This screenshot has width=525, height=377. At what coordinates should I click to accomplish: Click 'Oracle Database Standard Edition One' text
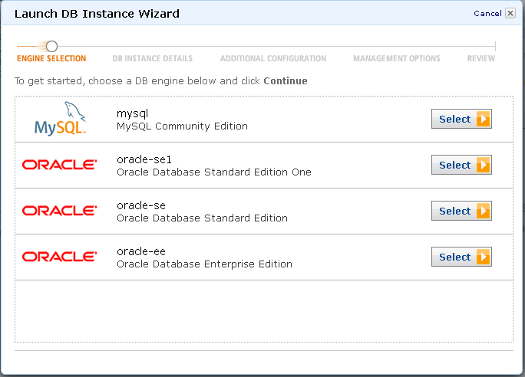pyautogui.click(x=214, y=172)
